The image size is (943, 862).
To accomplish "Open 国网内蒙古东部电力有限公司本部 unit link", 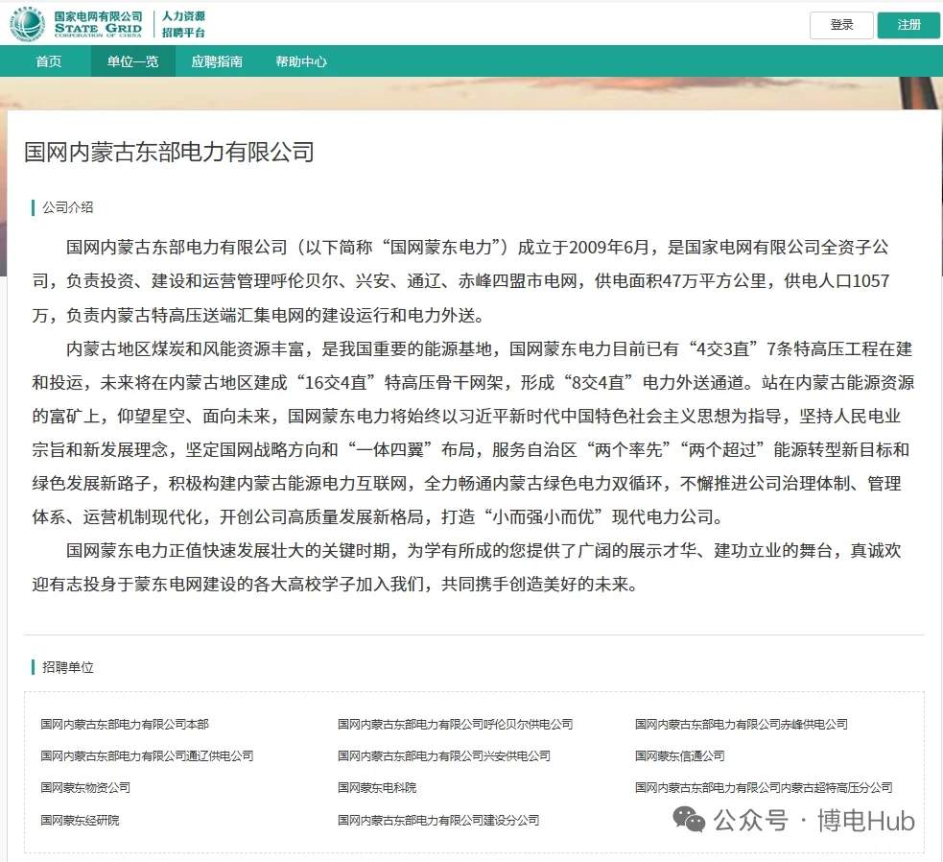I will 125,724.
